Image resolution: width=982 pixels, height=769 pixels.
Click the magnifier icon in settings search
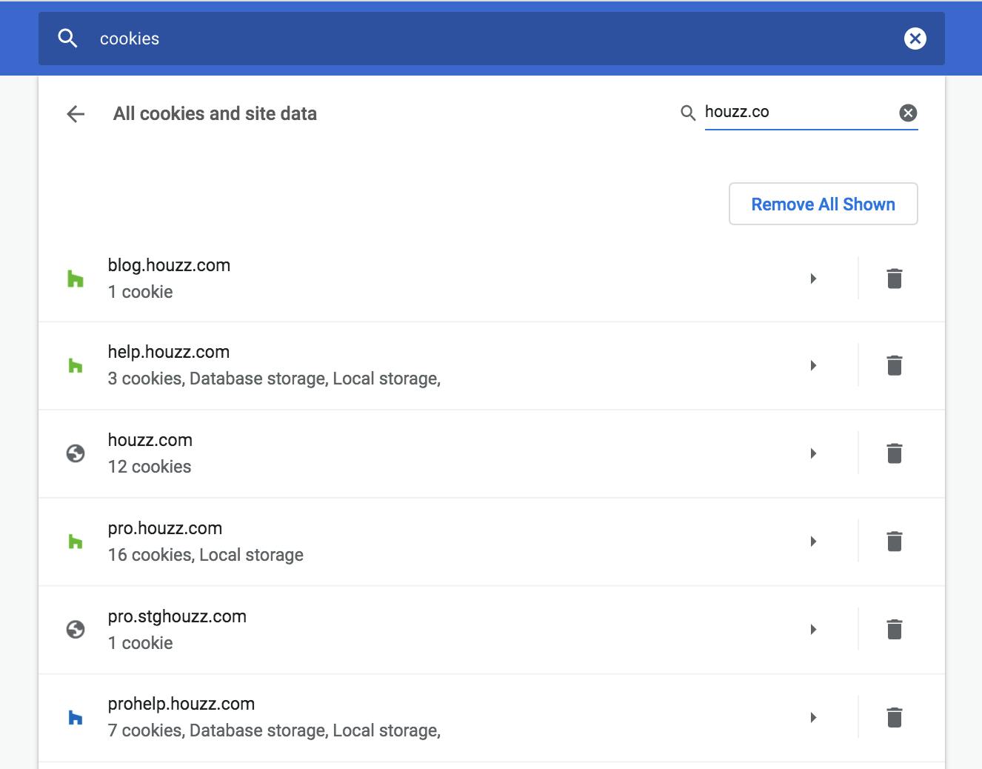(x=67, y=39)
